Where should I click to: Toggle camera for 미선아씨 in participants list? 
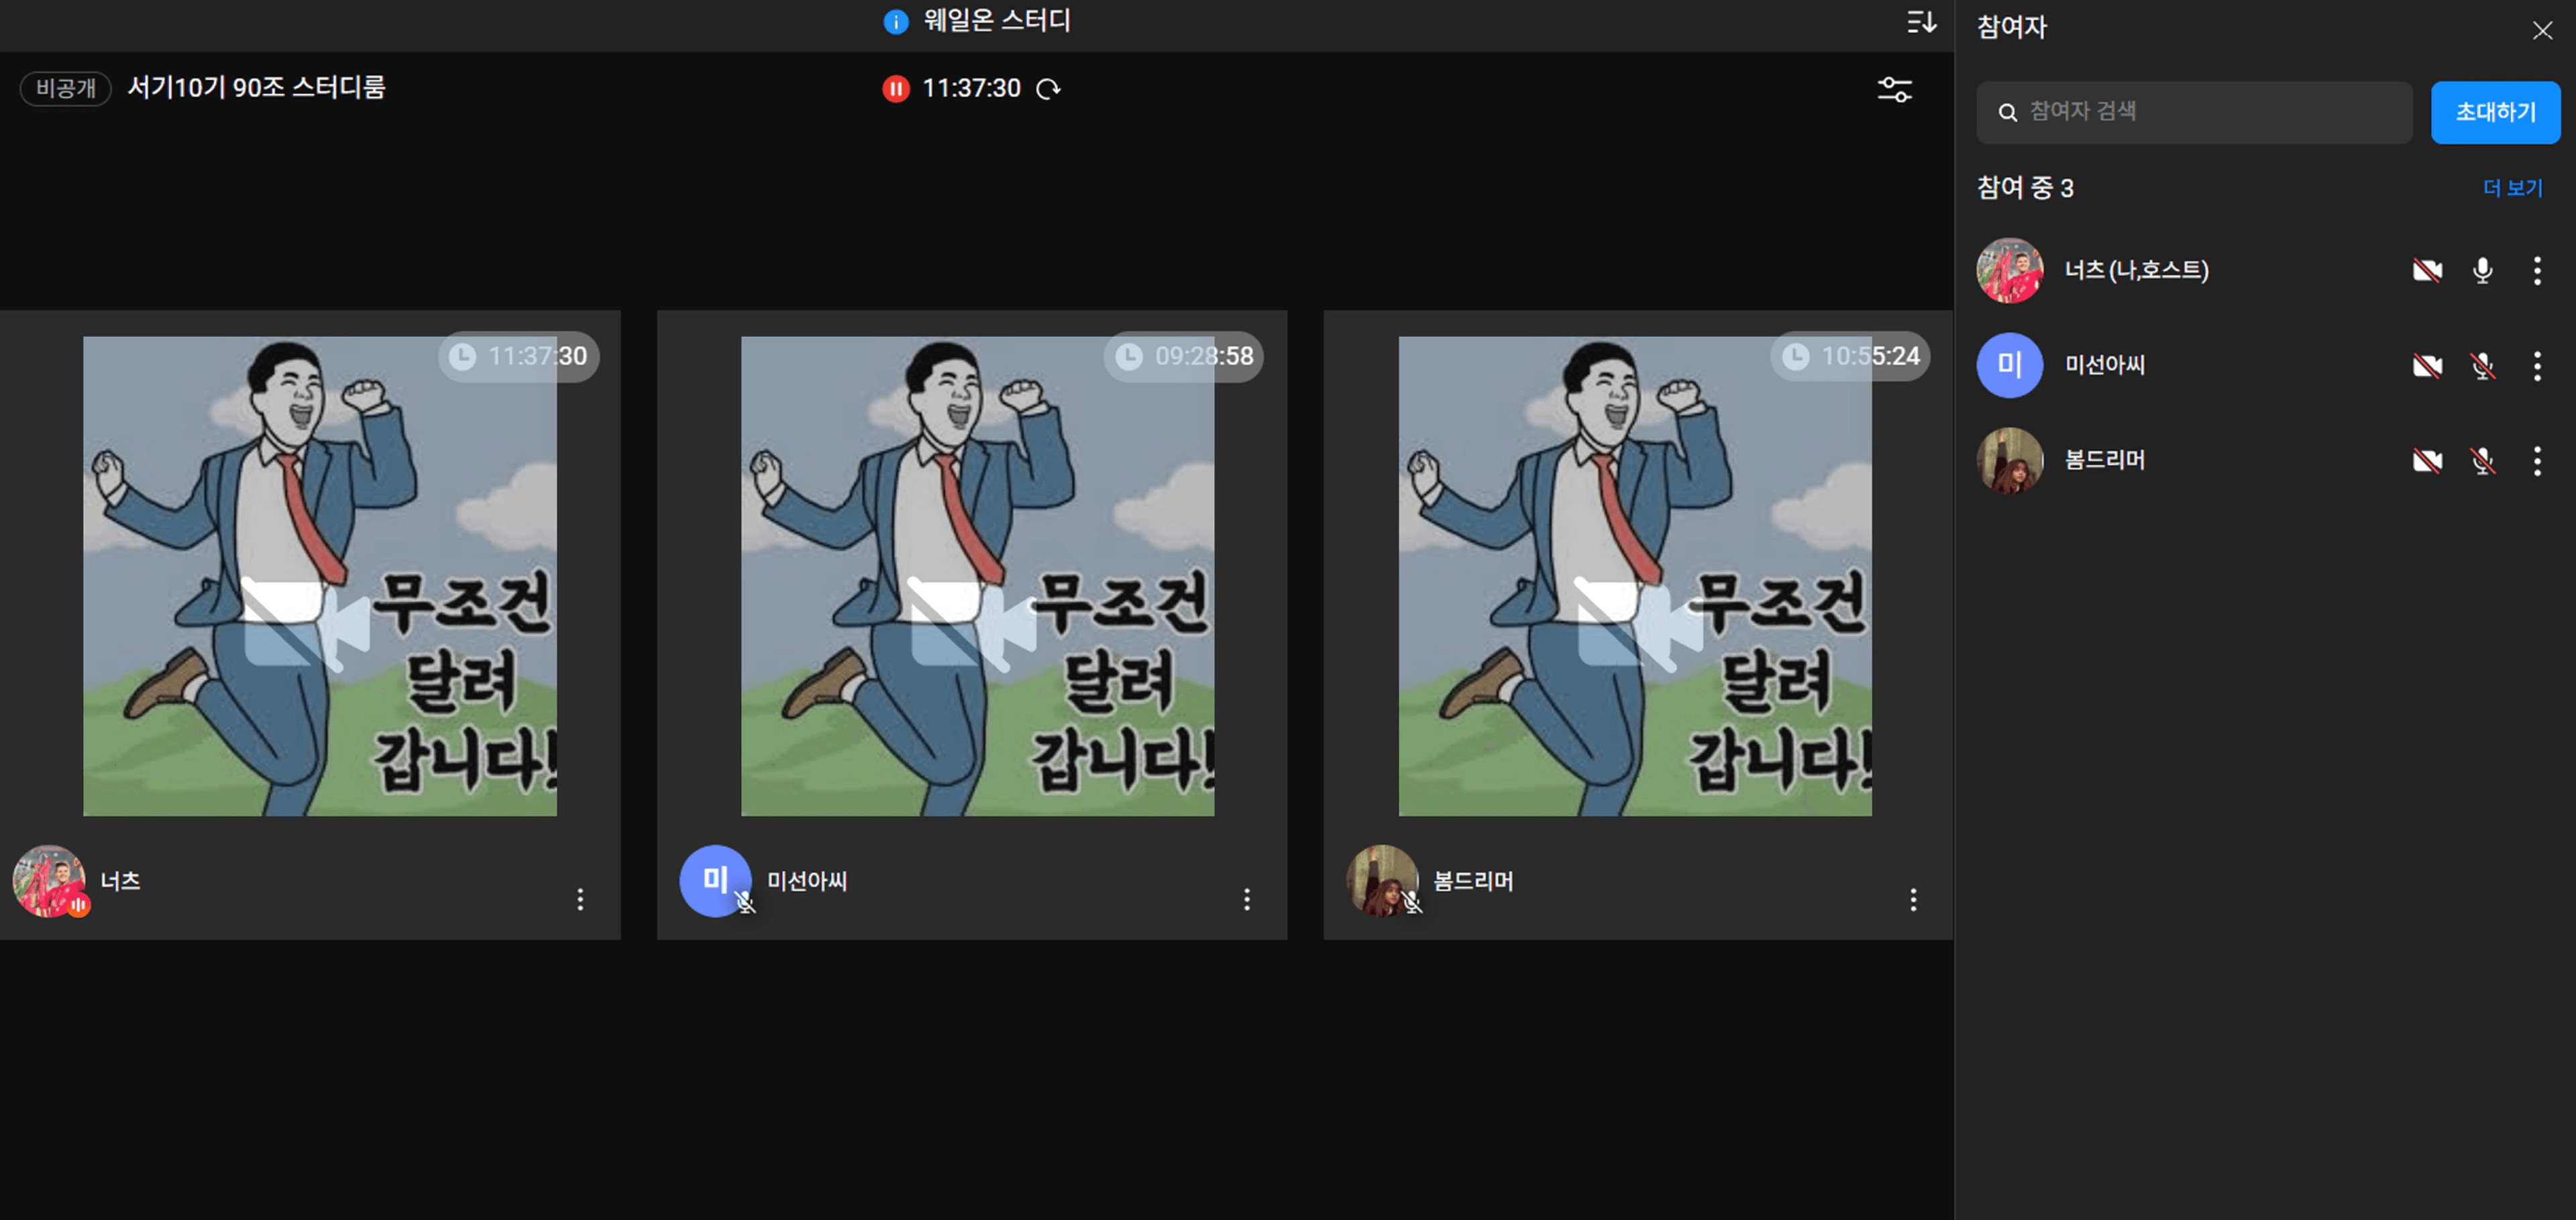tap(2427, 366)
